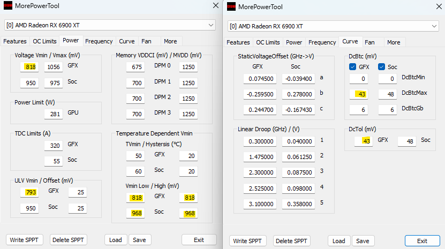This screenshot has height=249, width=445.
Task: Select Curve tab in right window
Action: tap(350, 41)
